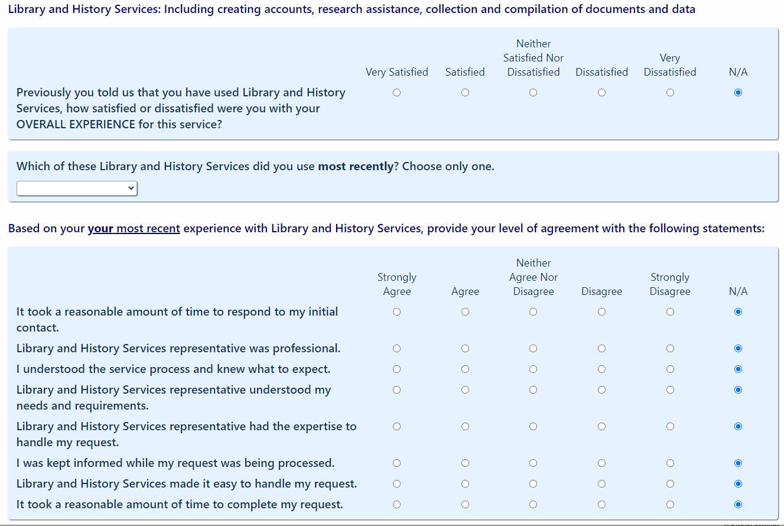Select N/A for made it easy to handle request
Image resolution: width=784 pixels, height=526 pixels.
coord(738,484)
